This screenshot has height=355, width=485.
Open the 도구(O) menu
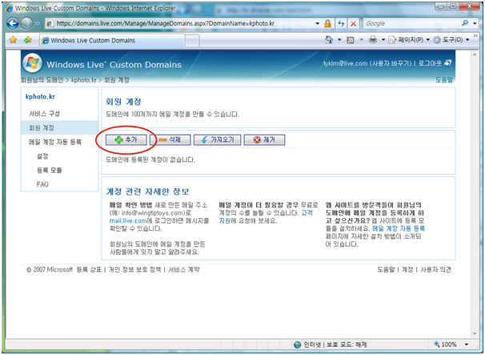coord(451,39)
